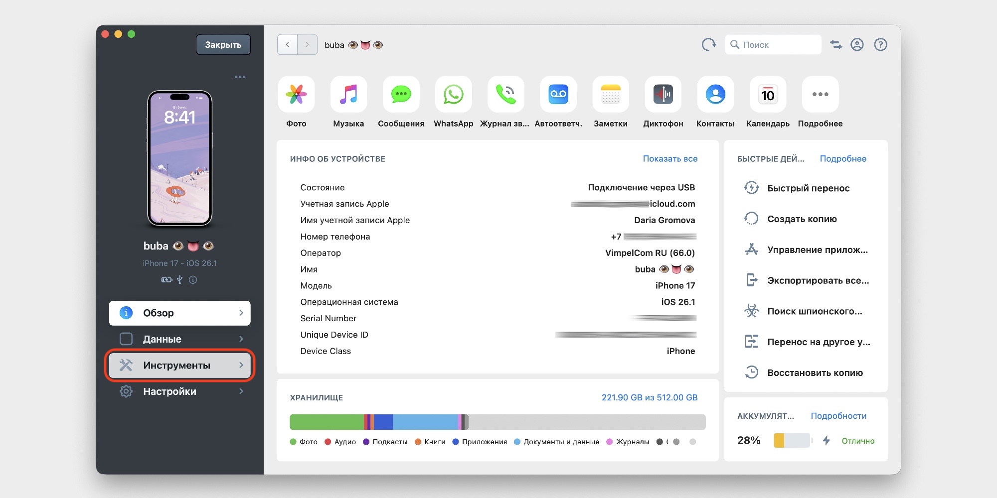The height and width of the screenshot is (498, 997).
Task: Expand the Настройки sidebar section
Action: click(179, 391)
